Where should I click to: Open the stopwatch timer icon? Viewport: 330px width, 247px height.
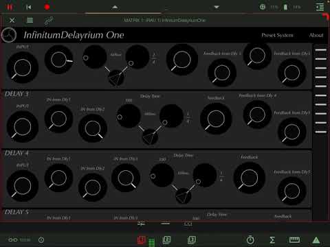(250, 239)
